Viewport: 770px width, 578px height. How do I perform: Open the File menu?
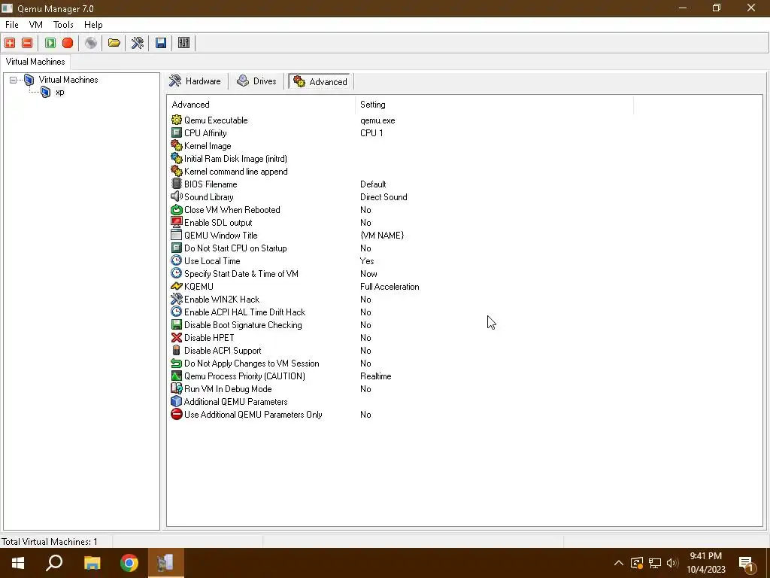(x=12, y=25)
